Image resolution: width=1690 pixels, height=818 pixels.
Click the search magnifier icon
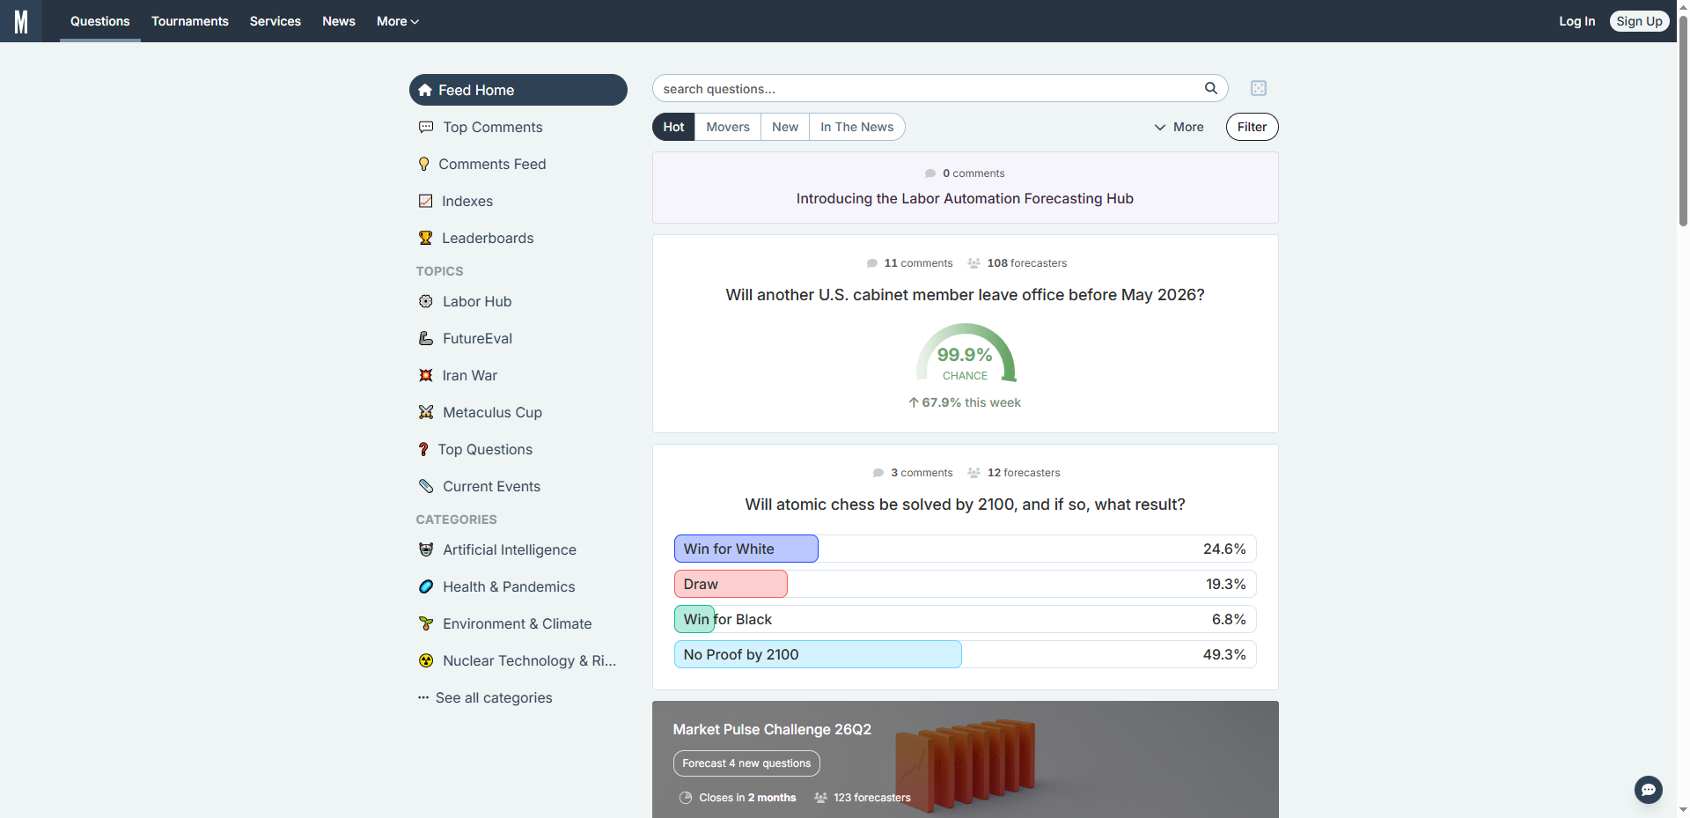[x=1210, y=88]
